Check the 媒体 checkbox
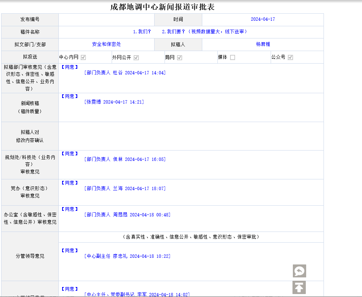This screenshot has height=297, width=362. (x=232, y=57)
